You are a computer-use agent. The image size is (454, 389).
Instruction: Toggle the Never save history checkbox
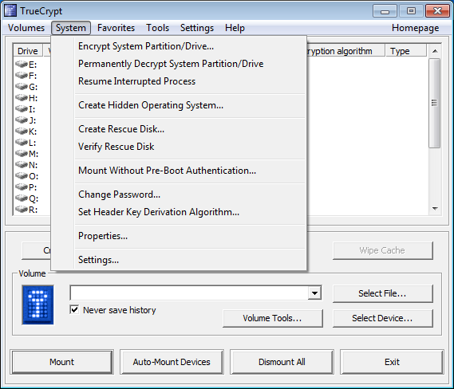click(74, 310)
